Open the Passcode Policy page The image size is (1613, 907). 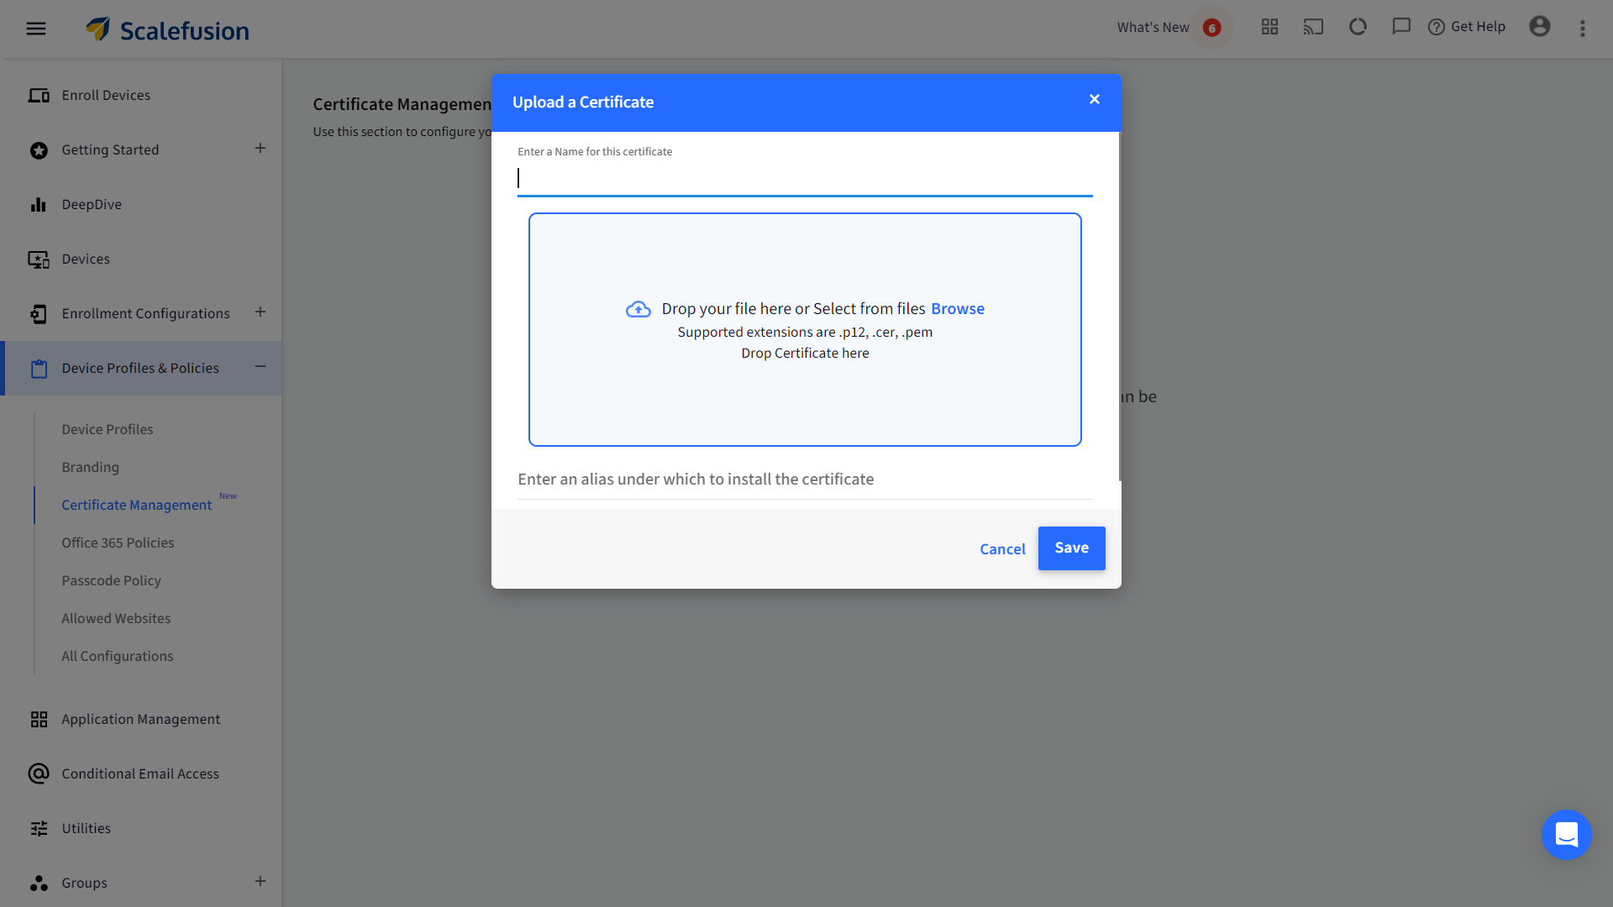(111, 580)
